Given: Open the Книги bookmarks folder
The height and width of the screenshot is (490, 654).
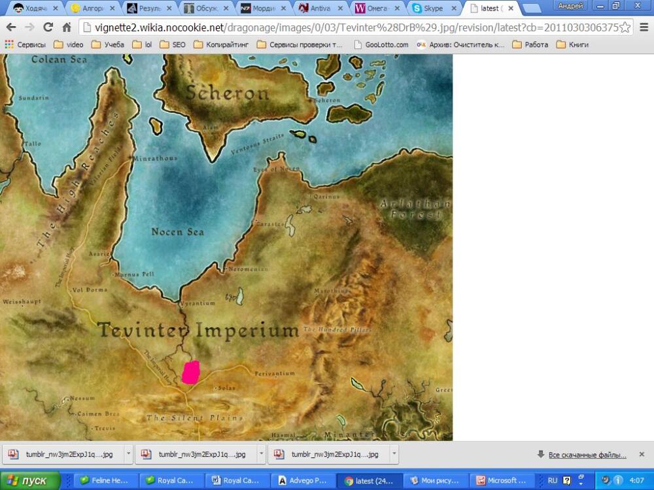Looking at the screenshot, I should pyautogui.click(x=572, y=44).
